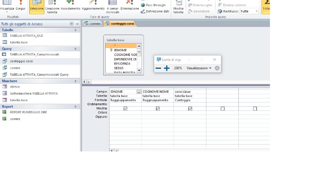Click Raggruppamento cell under IDNOME

tap(125, 100)
